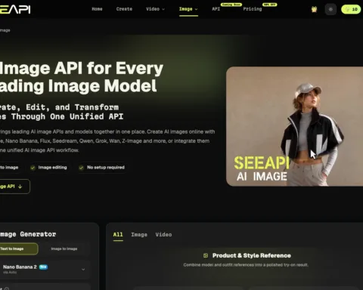Click the Image editing checkmark icon
Image resolution: width=363 pixels, height=290 pixels.
point(33,168)
